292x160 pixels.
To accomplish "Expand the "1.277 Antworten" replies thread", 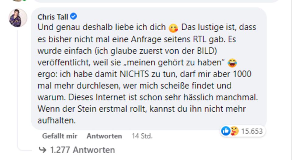I will click(x=82, y=150).
